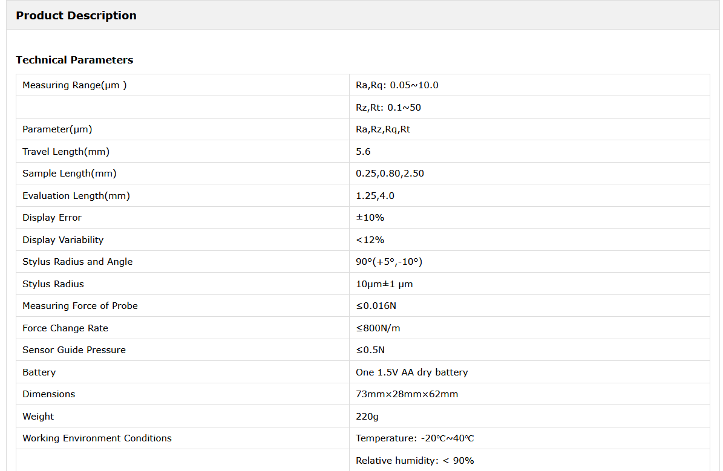Click the Display Variability label
723x471 pixels.
pos(63,240)
